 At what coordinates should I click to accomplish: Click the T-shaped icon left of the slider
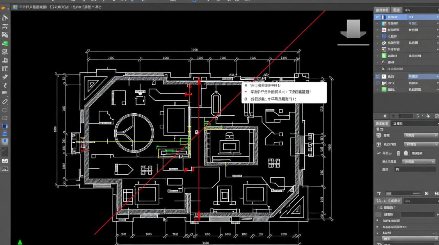point(379,193)
